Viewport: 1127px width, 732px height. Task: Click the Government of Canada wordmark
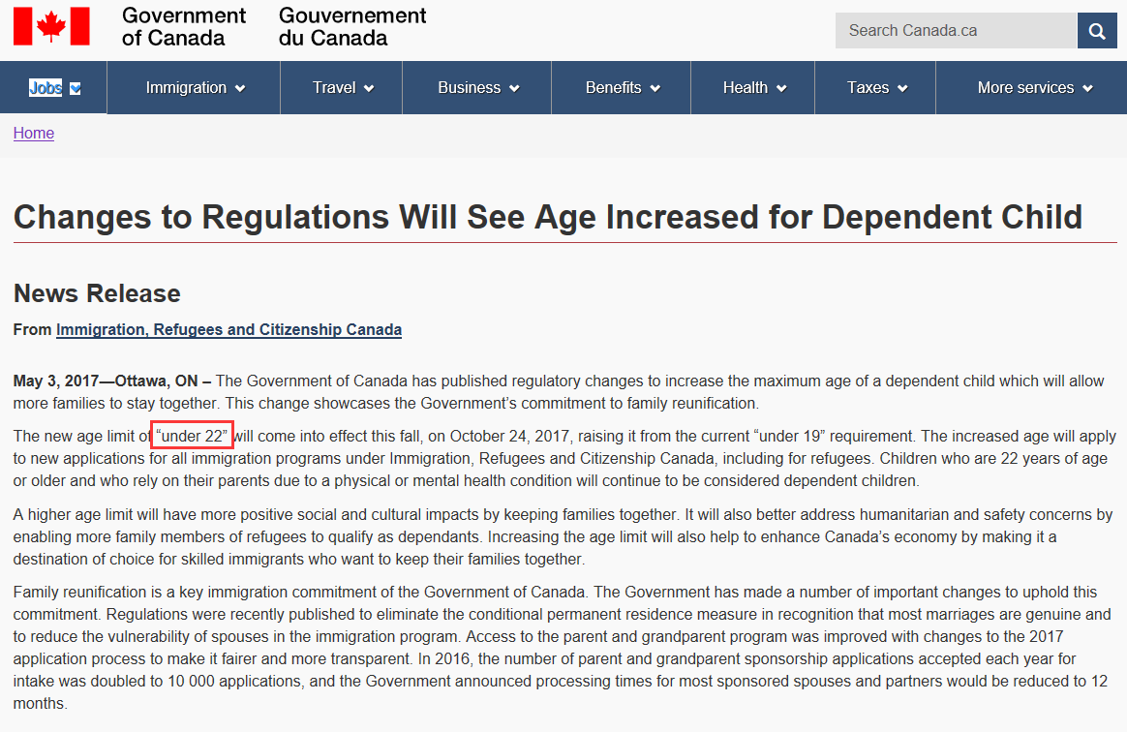(x=183, y=26)
